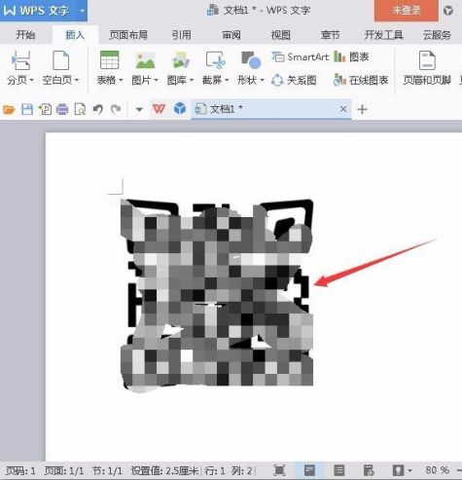Switch to the 审阅 tab
Screen dimensions: 462x480
point(231,35)
